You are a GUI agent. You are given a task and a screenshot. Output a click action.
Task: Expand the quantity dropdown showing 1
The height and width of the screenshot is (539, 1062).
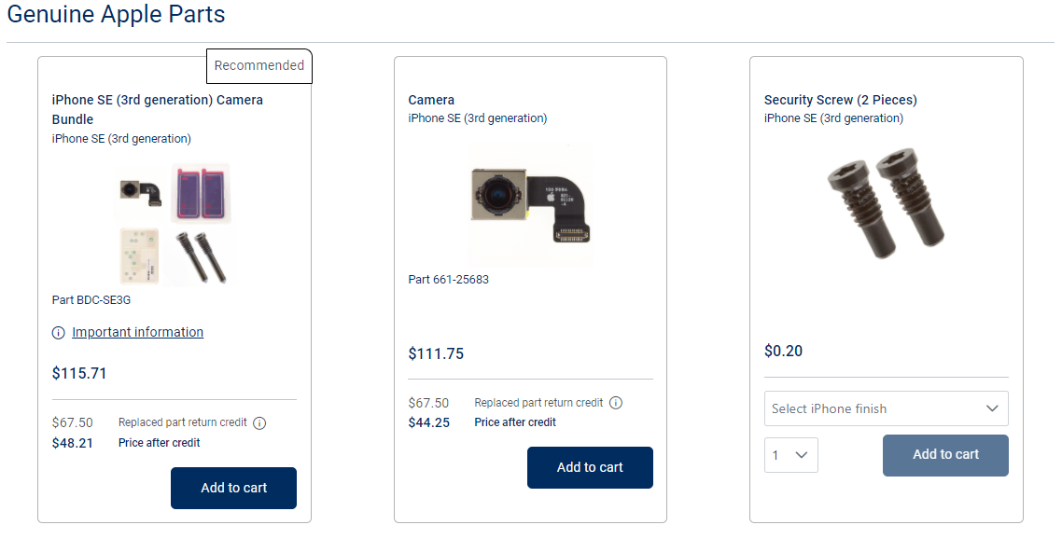coord(790,455)
